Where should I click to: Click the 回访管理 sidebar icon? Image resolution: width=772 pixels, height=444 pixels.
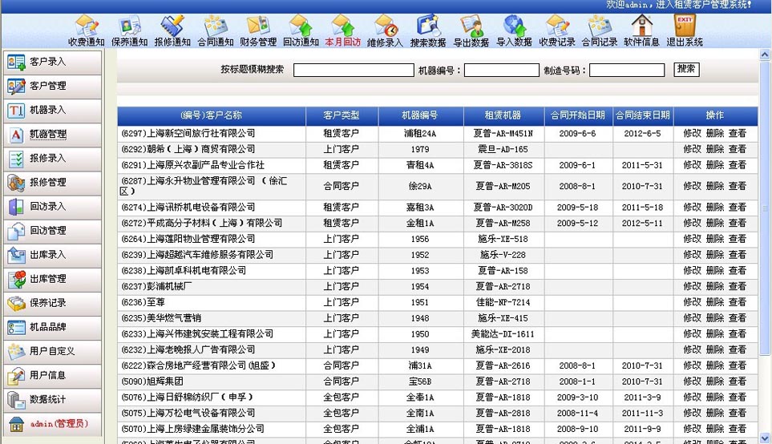(16, 231)
